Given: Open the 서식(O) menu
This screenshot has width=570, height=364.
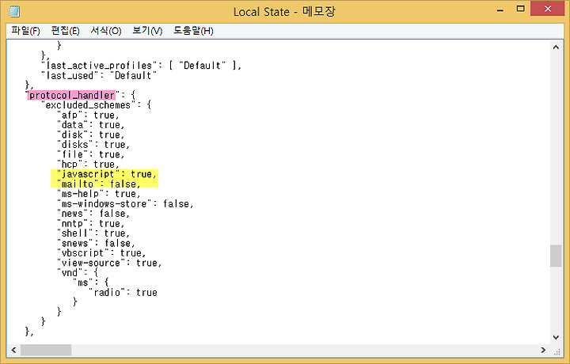Looking at the screenshot, I should point(106,31).
